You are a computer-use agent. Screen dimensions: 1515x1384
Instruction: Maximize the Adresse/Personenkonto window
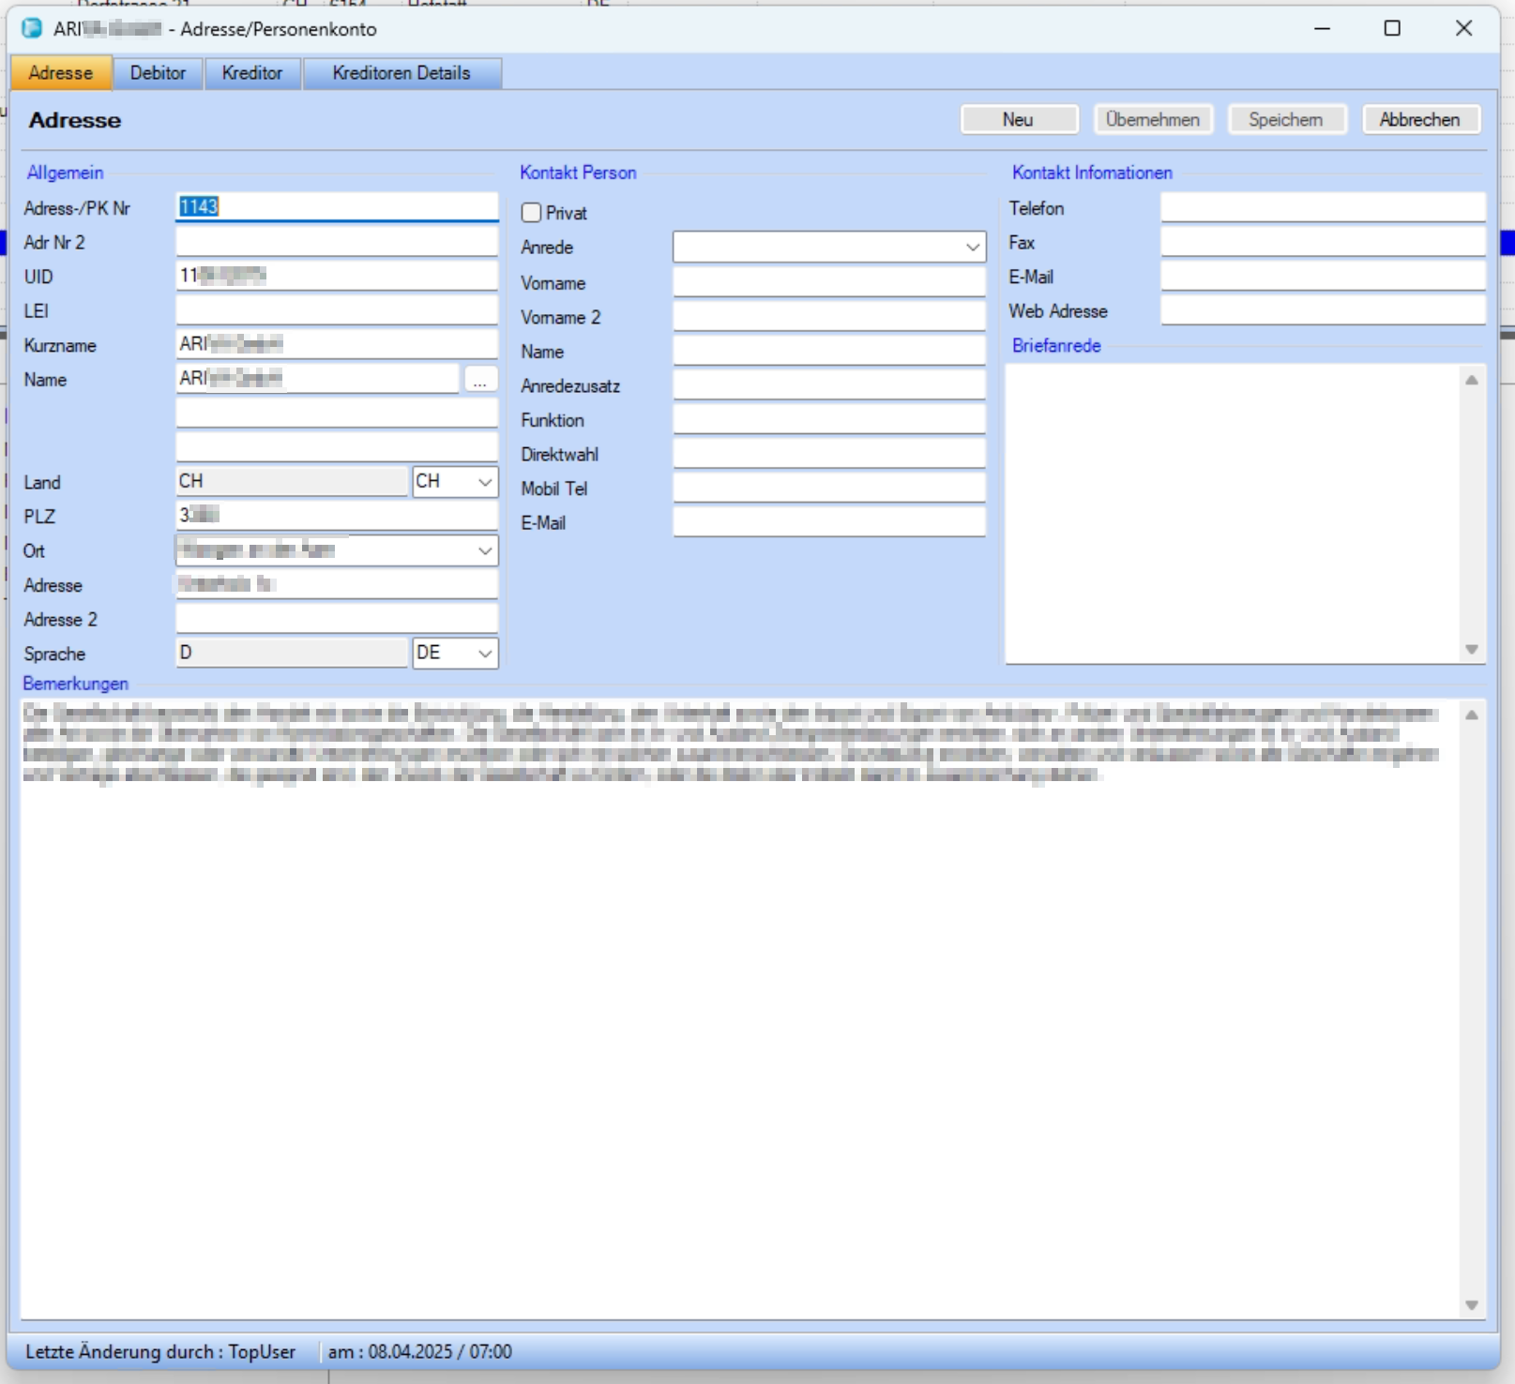click(1393, 28)
